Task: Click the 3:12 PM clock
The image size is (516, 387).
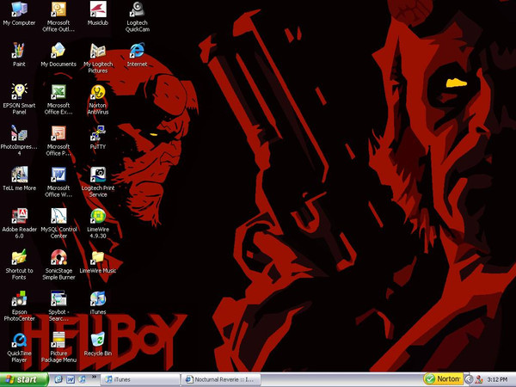Action: pos(497,379)
